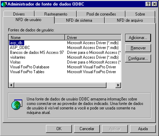Select the visitantes data source
The width and height of the screenshot is (159, 136).
(x=18, y=57)
